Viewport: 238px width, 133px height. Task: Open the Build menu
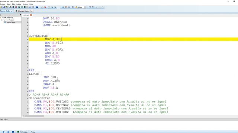[9, 4]
